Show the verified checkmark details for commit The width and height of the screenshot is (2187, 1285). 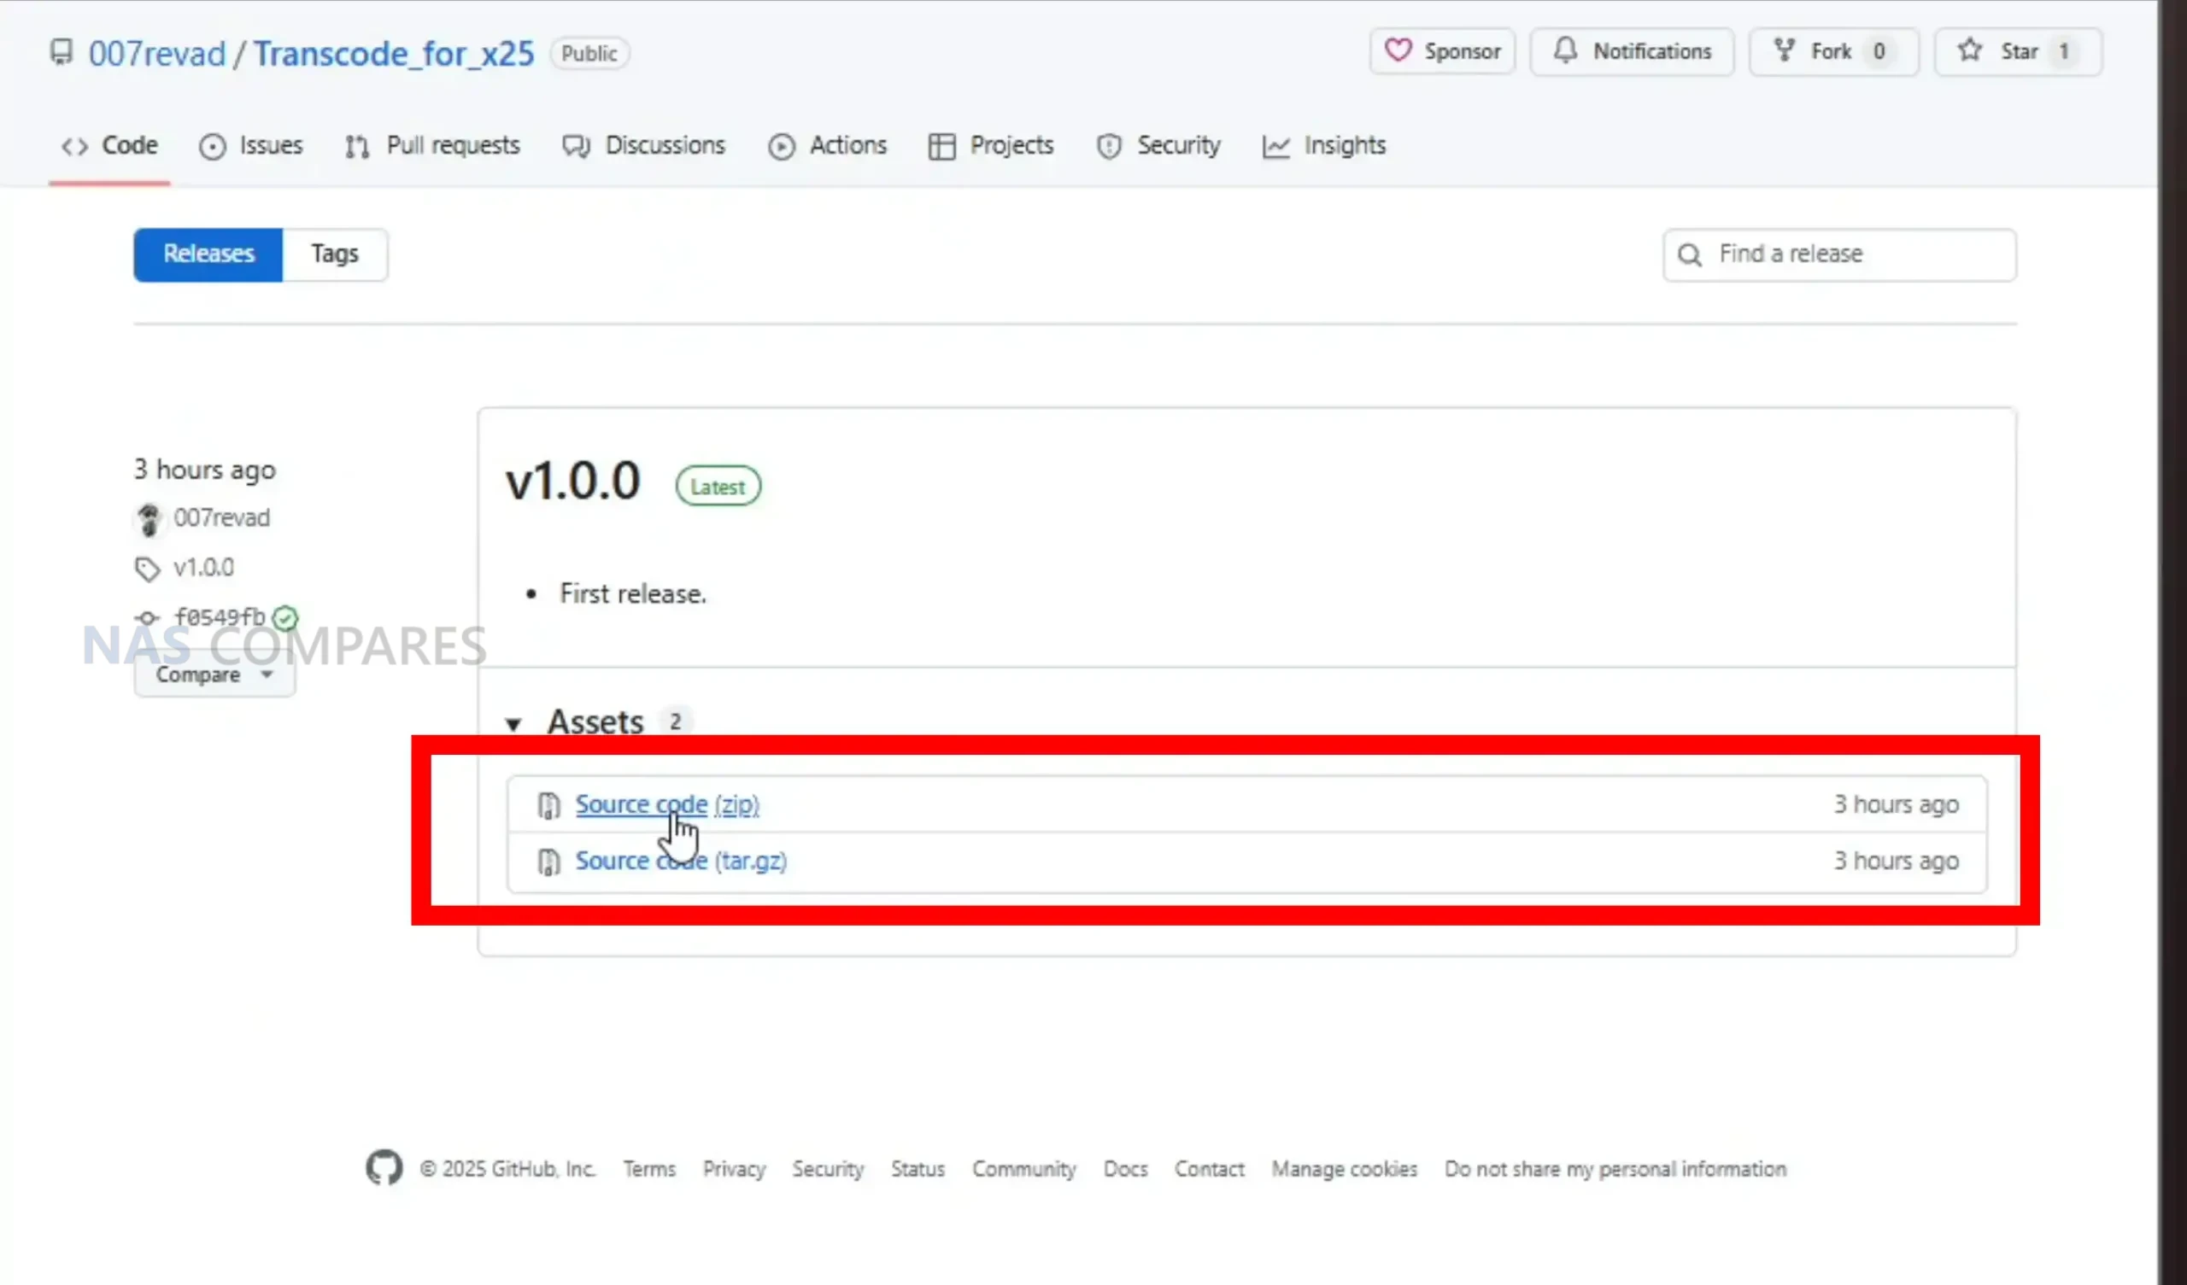tap(284, 618)
